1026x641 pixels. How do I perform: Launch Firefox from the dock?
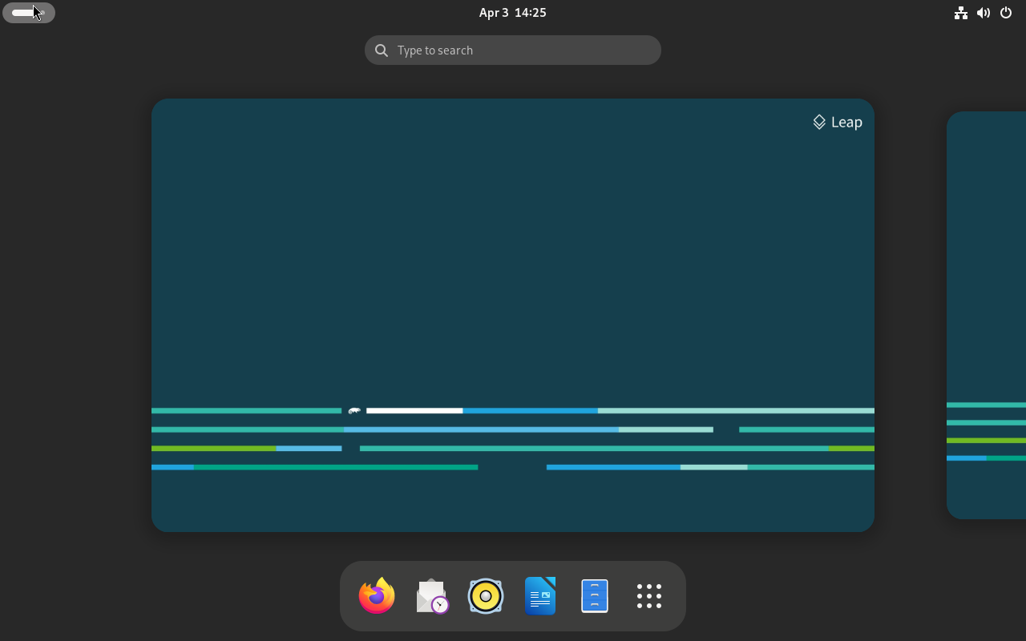[377, 596]
